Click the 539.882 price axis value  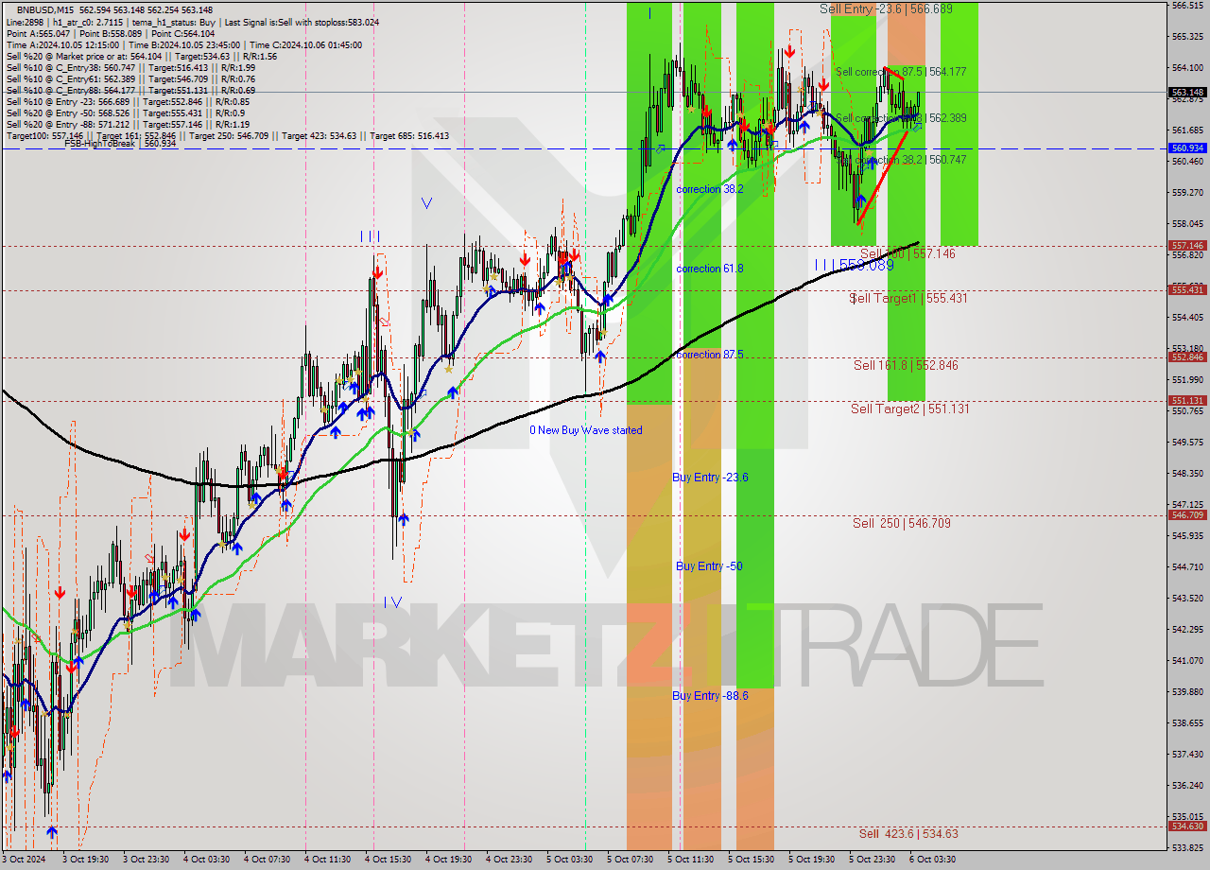1187,692
